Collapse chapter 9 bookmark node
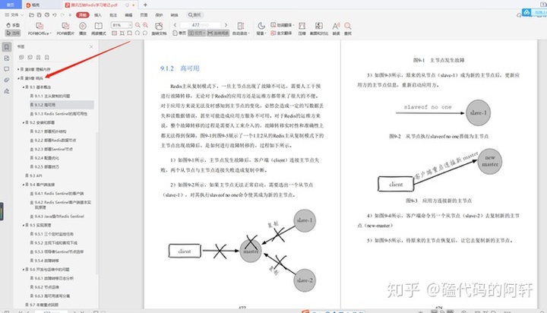This screenshot has width=547, height=313. click(18, 78)
